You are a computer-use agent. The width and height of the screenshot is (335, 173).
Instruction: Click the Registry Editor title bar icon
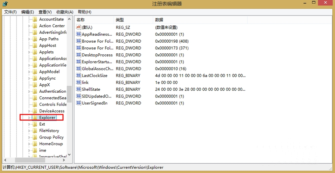pos(5,4)
